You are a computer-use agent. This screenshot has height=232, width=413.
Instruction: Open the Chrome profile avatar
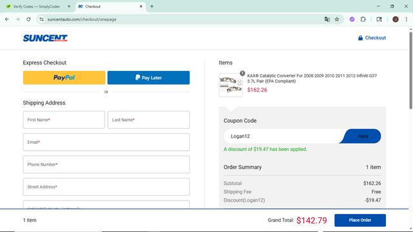tap(396, 19)
